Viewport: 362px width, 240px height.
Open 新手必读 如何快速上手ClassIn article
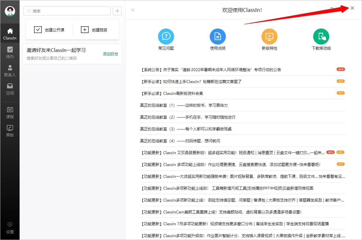(243, 81)
